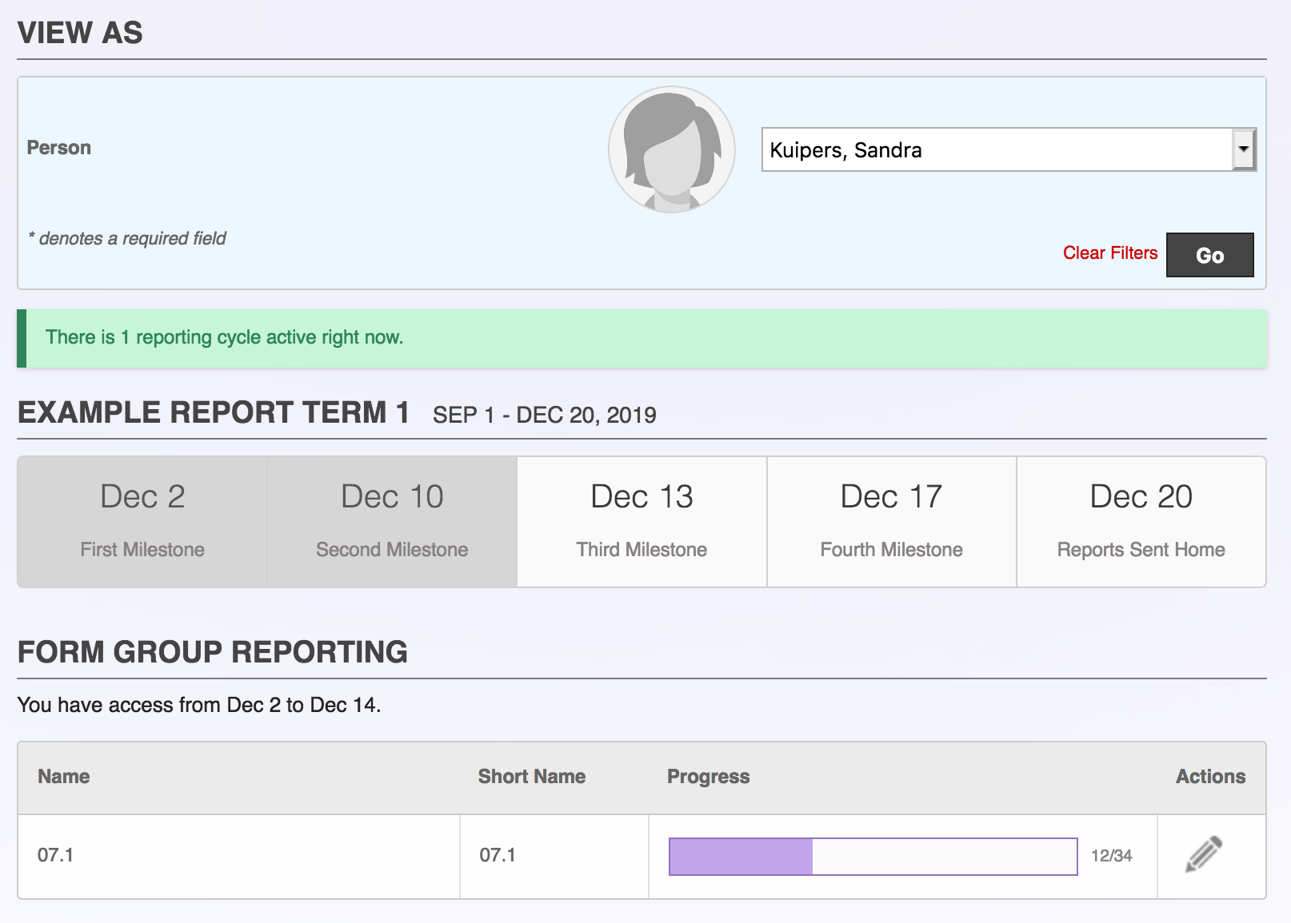
Task: Click the Example Report Term 1 heading
Action: pyautogui.click(x=214, y=413)
